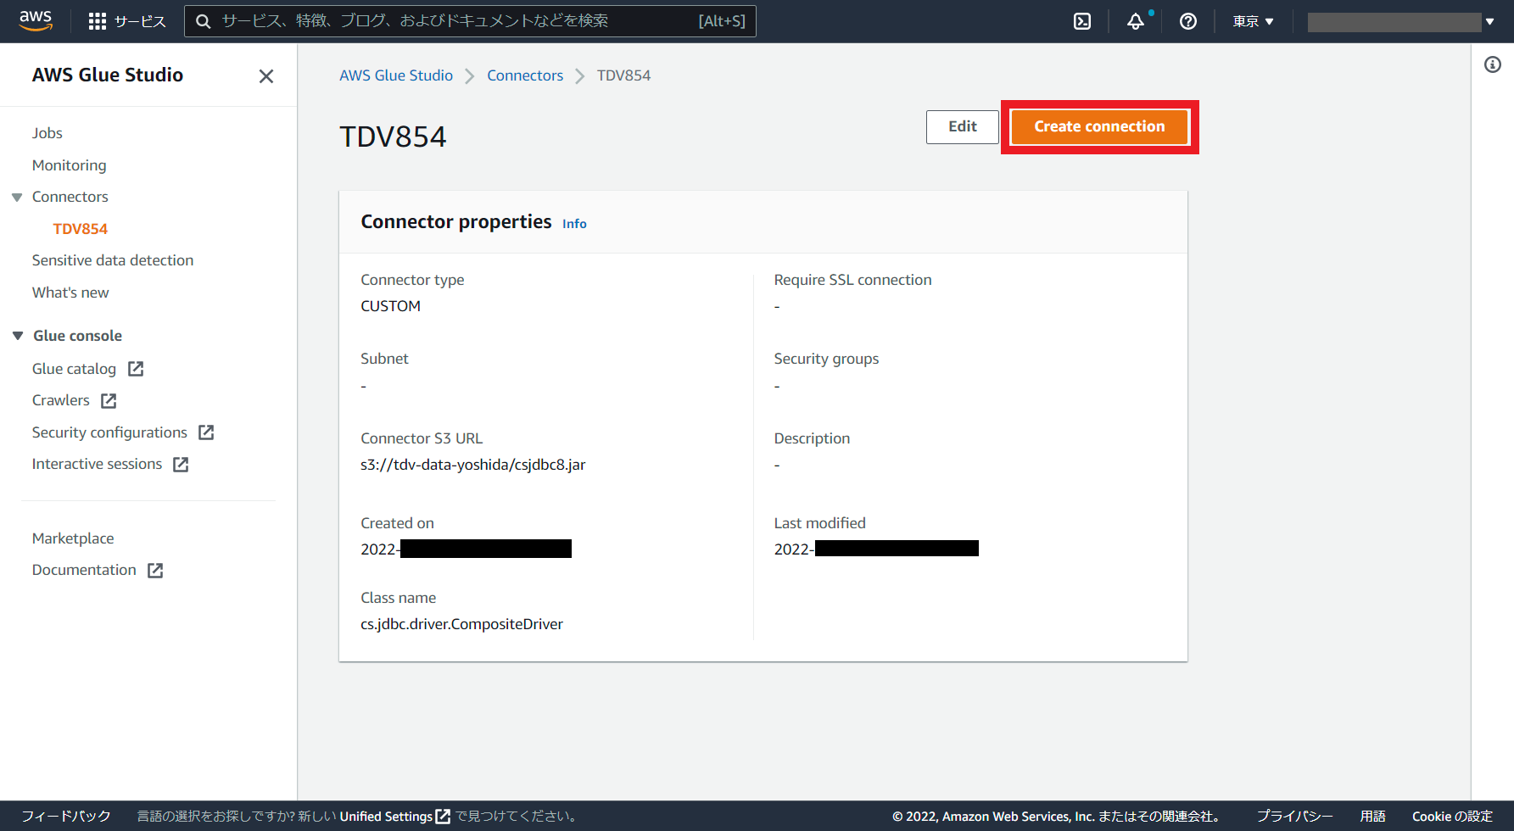
Task: Open Monitoring in the sidebar
Action: pyautogui.click(x=70, y=165)
